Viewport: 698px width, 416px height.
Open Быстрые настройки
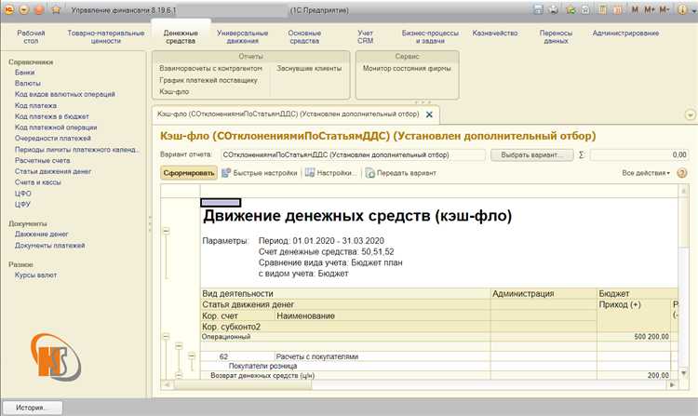[x=260, y=173]
